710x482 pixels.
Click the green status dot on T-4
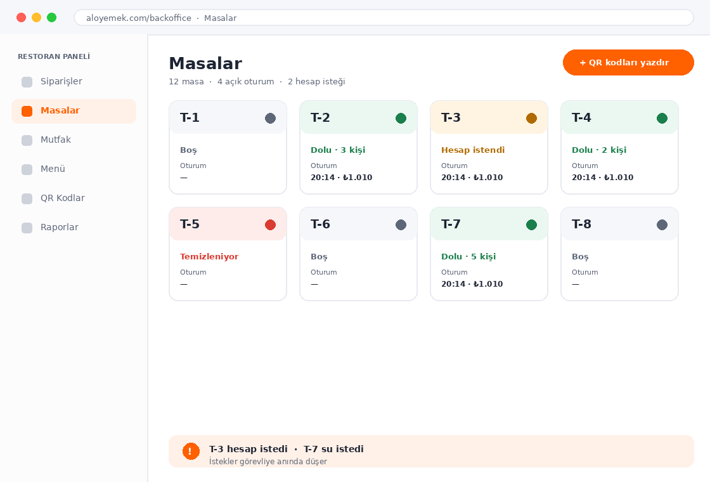click(x=662, y=118)
